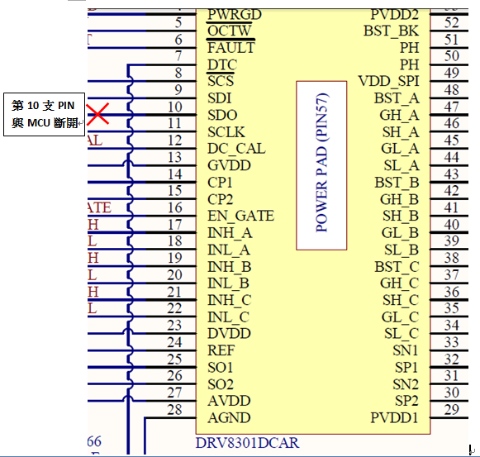Image resolution: width=480 pixels, height=457 pixels.
Task: Click the BST_B pin label
Action: [x=397, y=183]
